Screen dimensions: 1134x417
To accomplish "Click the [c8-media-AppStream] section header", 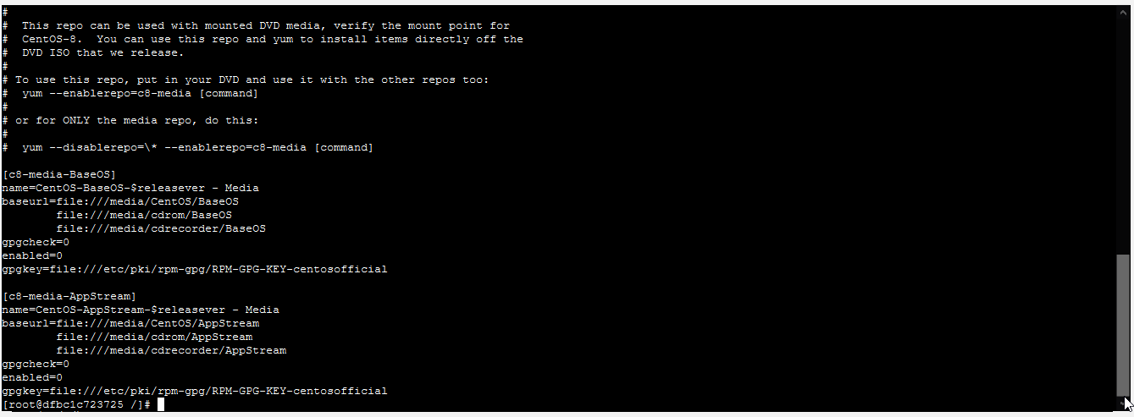I will pyautogui.click(x=69, y=296).
